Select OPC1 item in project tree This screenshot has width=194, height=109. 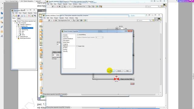(x=23, y=35)
